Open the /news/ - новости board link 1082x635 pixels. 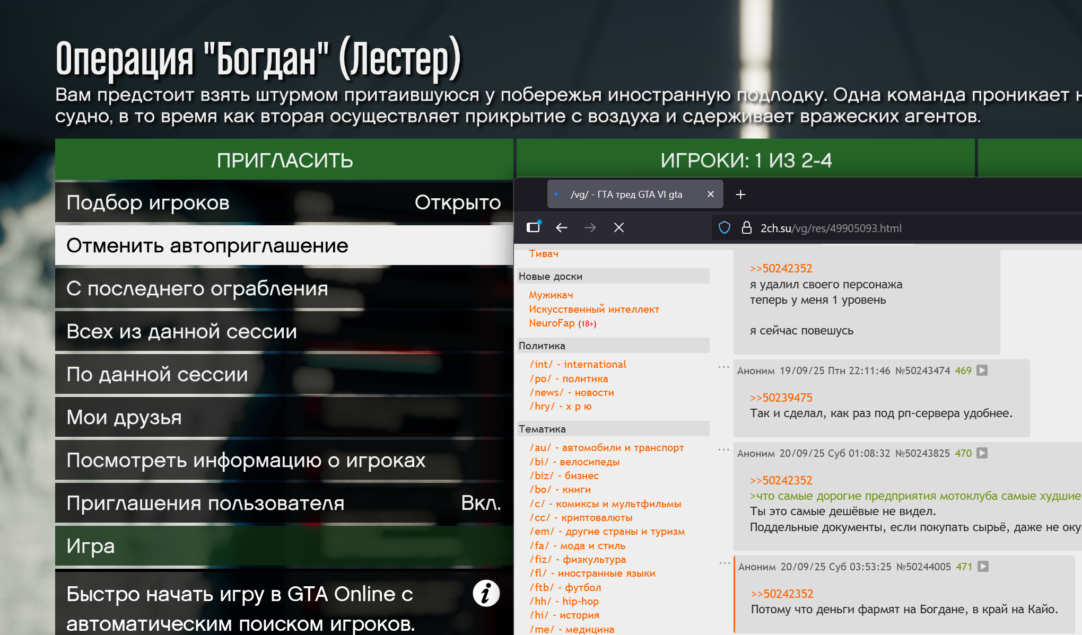click(571, 392)
